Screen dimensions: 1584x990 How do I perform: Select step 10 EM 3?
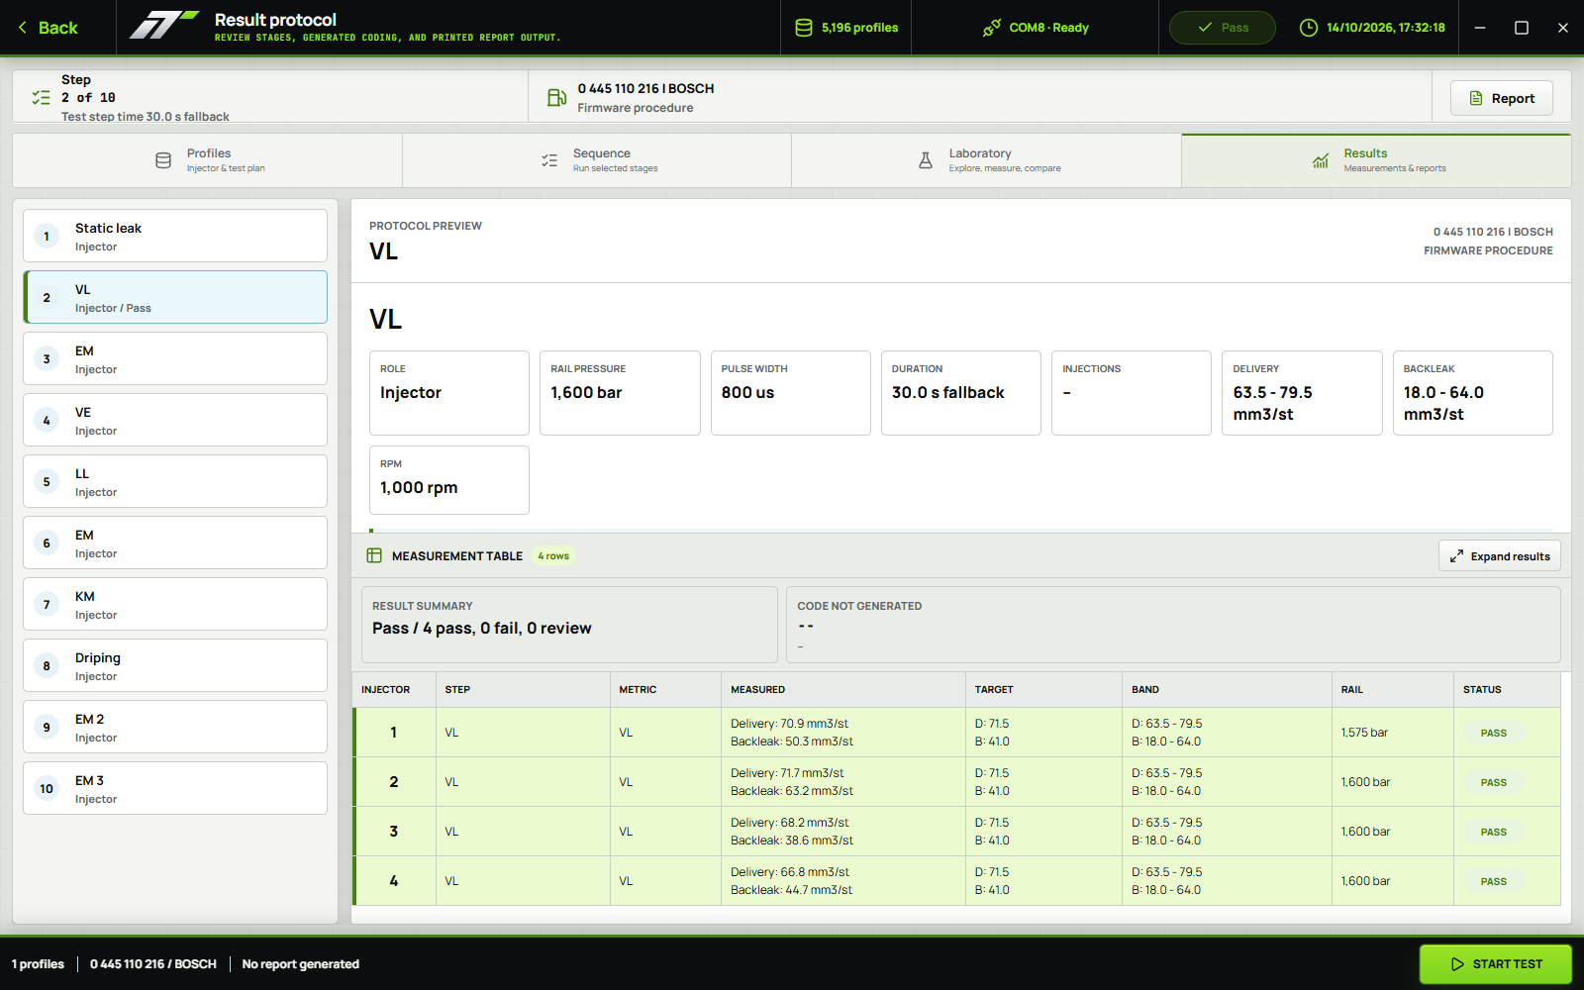(175, 788)
